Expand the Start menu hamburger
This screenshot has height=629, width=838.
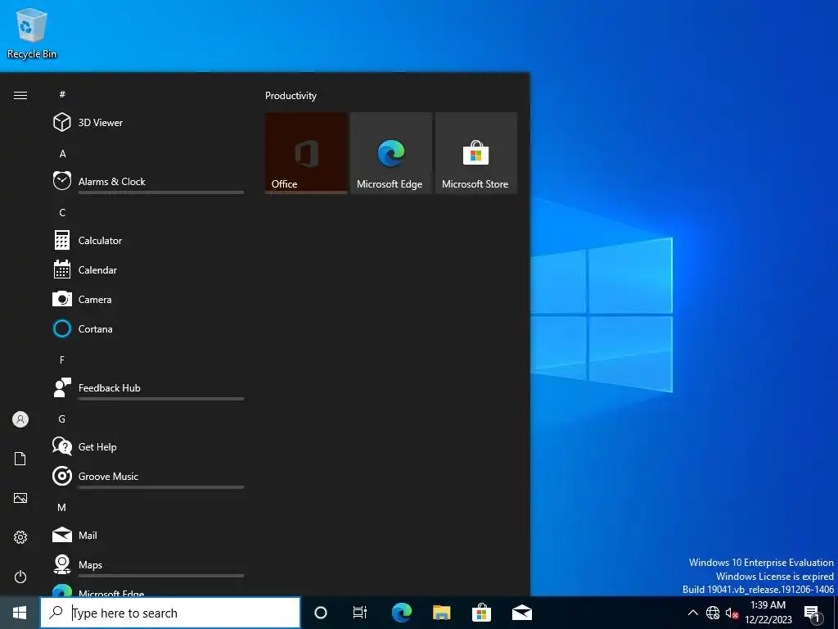click(20, 95)
